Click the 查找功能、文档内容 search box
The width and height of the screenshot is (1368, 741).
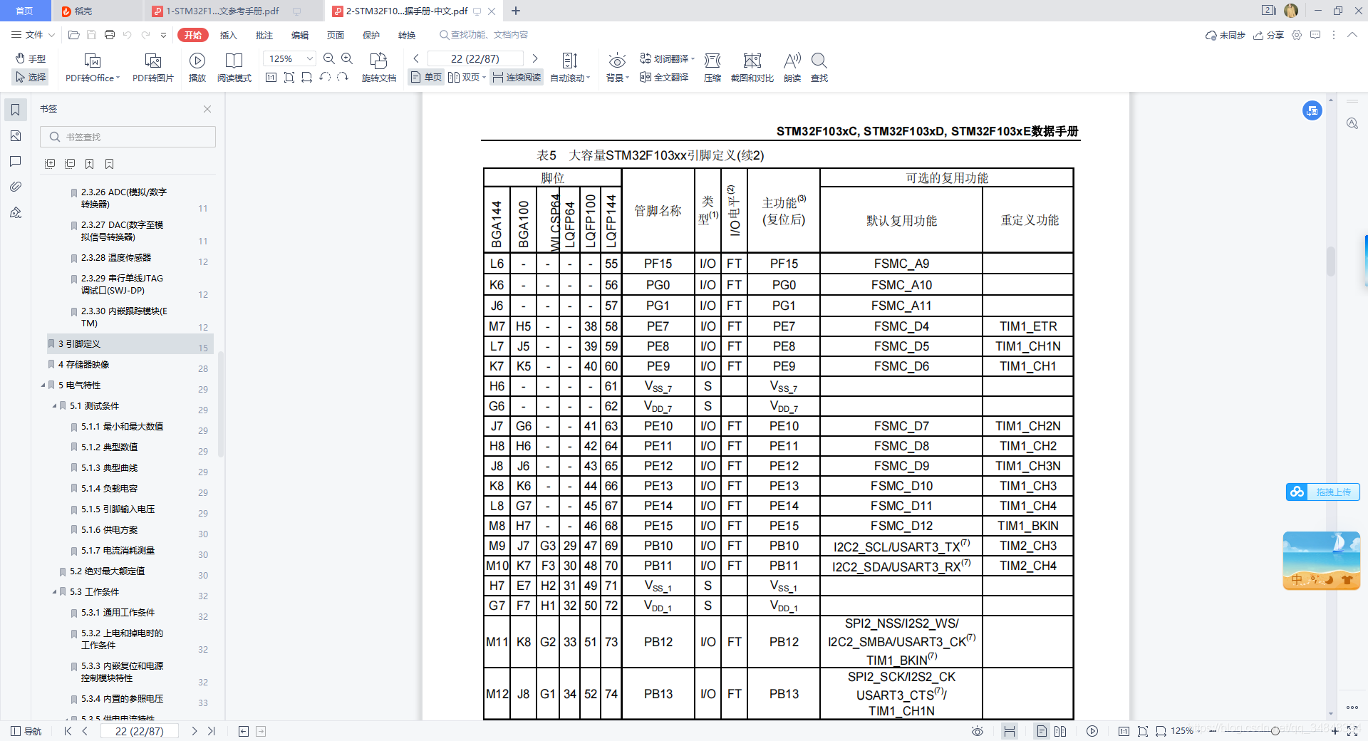[x=484, y=35]
